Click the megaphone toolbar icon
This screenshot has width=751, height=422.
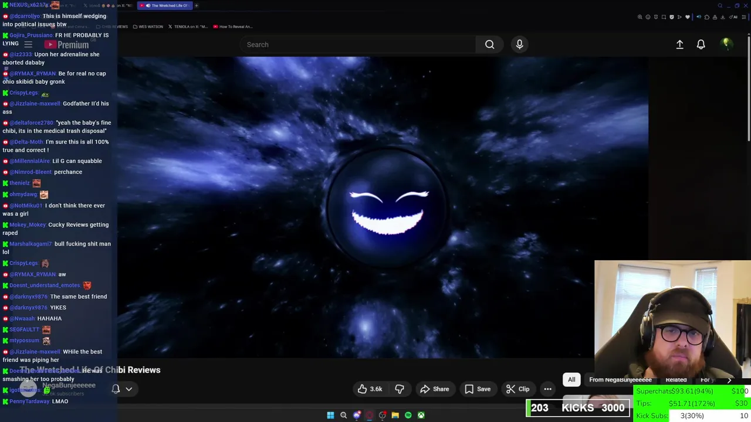pos(699,17)
